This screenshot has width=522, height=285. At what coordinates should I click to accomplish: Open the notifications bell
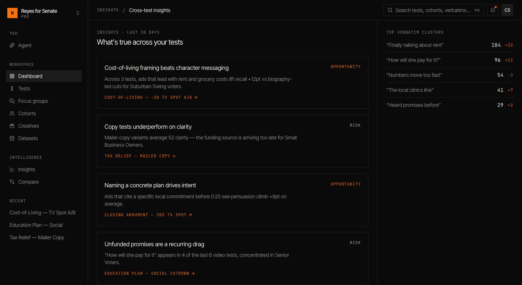tap(493, 10)
